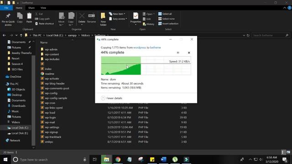The height and width of the screenshot is (164, 292).
Task: Select This PC in navigation pane
Action: point(12,84)
